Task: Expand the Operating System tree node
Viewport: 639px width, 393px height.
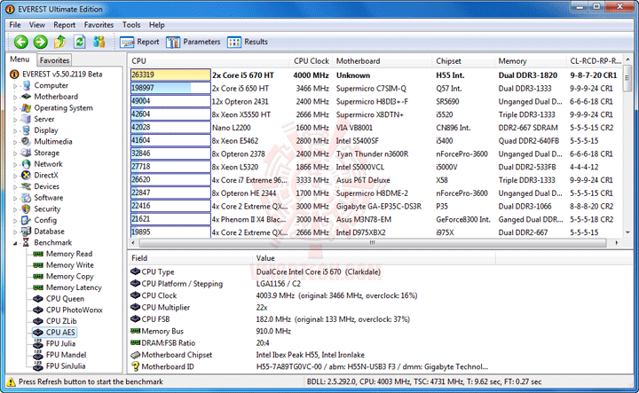Action: [x=15, y=108]
